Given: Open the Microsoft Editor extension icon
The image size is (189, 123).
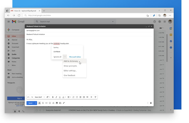Looking at the screenshot, I should [x=154, y=15].
